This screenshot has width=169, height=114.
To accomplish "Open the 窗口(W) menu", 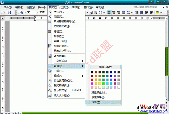I will [88, 7].
